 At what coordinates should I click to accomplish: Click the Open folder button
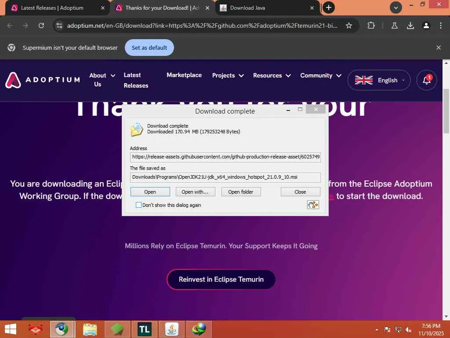point(241,192)
